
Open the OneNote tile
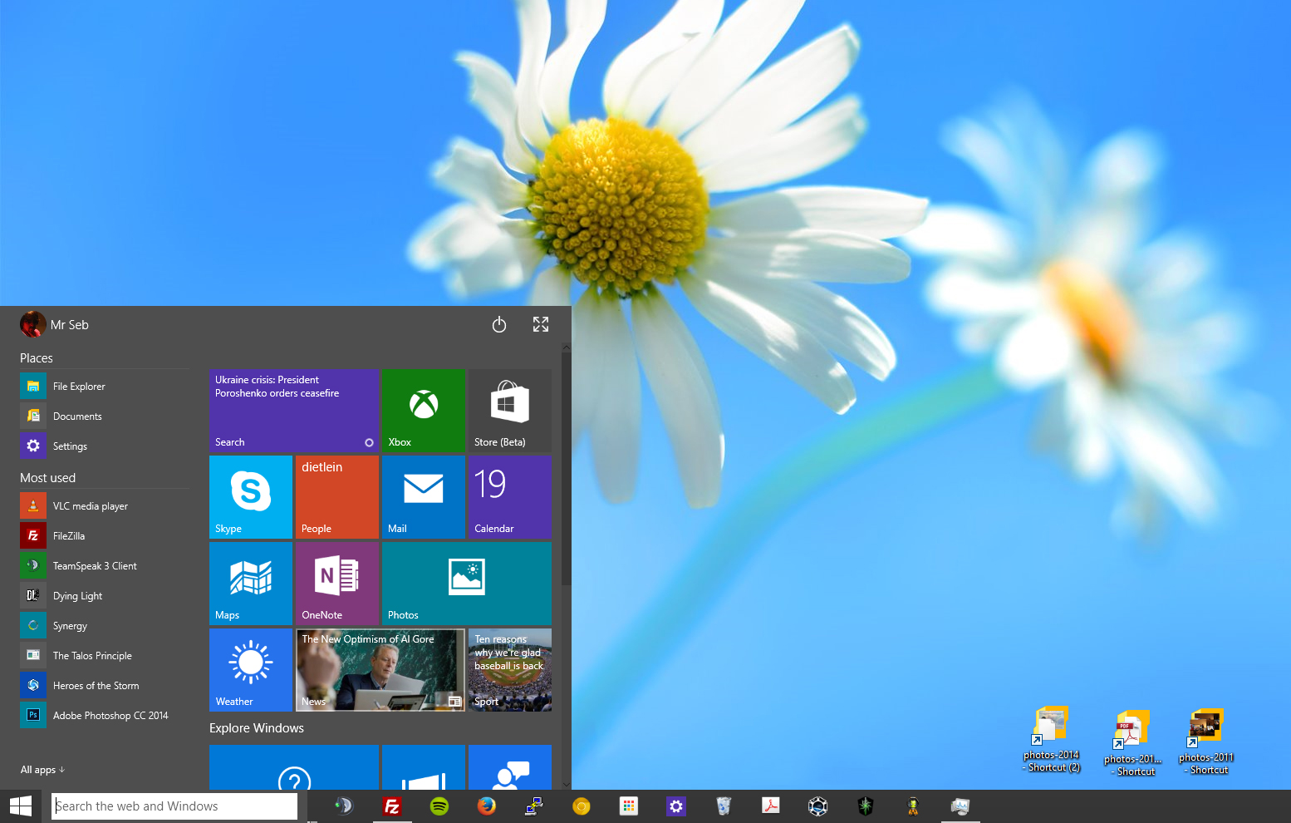tap(336, 584)
